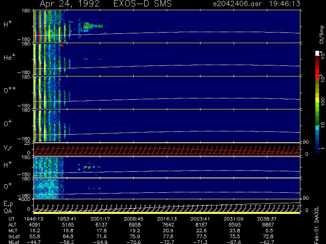This screenshot has height=244, width=326.
Task: Click the 'ALT' row header
Action: coord(12,225)
